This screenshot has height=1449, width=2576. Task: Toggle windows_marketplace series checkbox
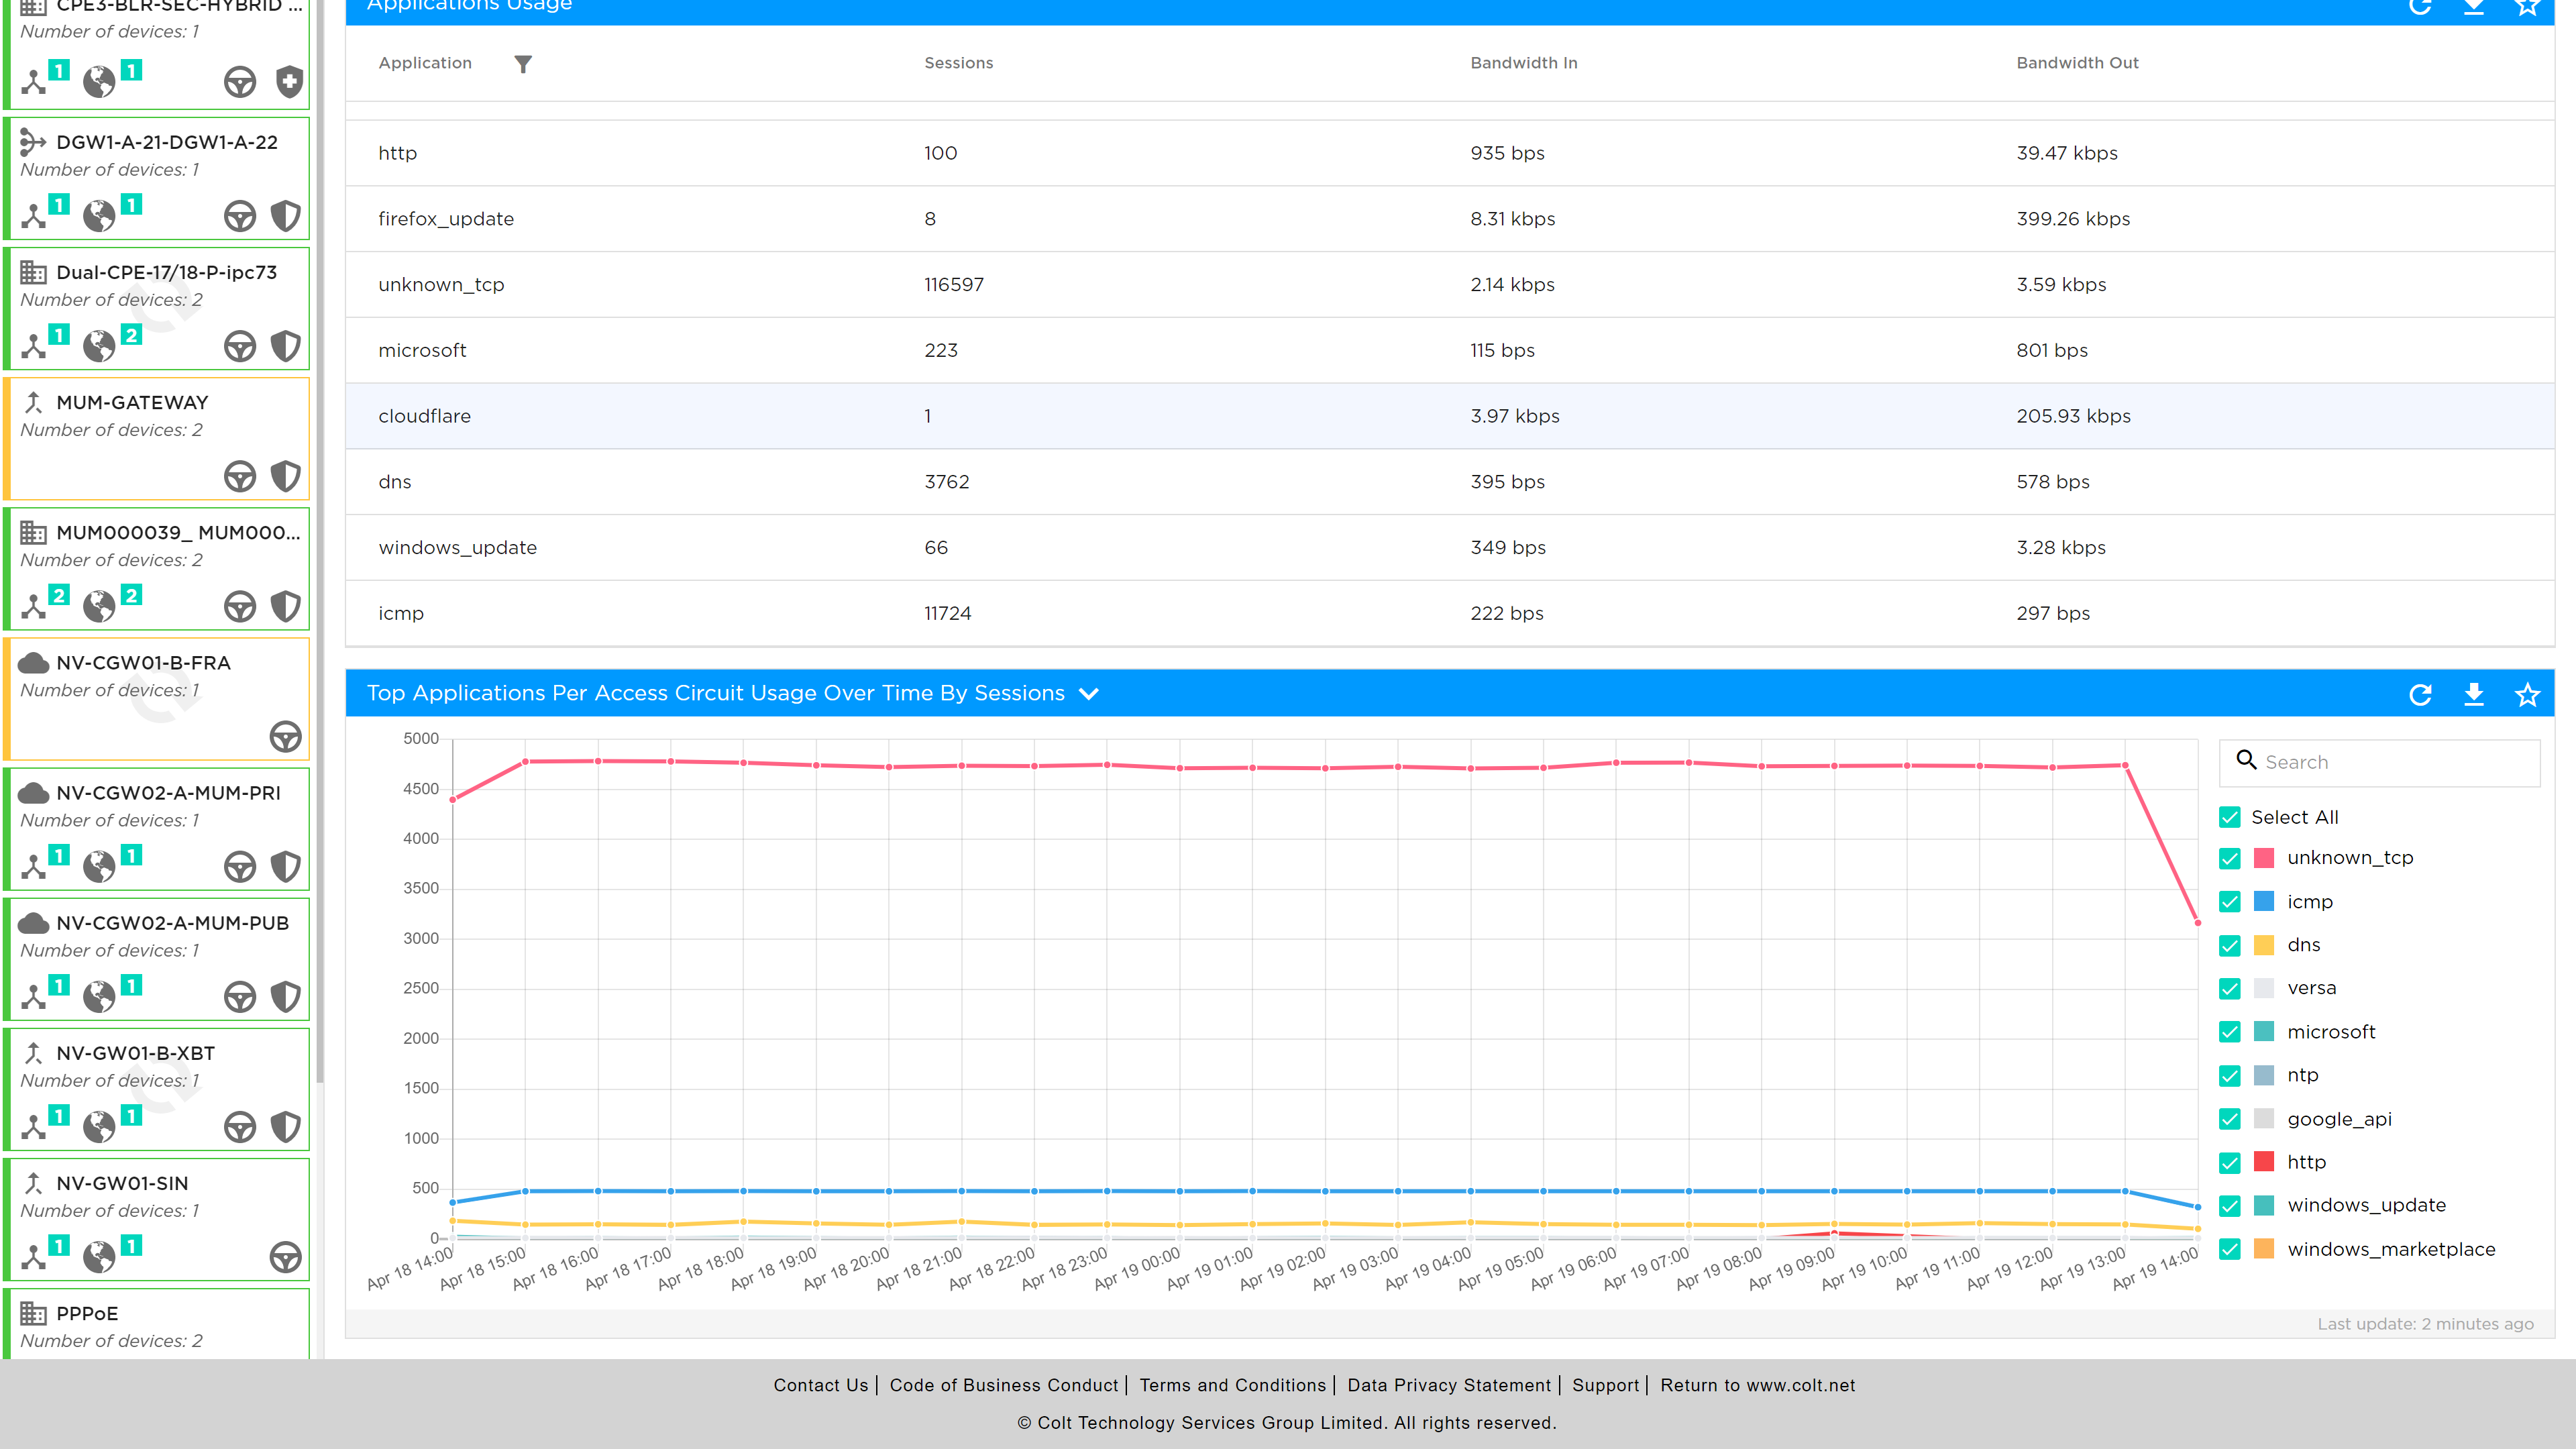(2230, 1249)
